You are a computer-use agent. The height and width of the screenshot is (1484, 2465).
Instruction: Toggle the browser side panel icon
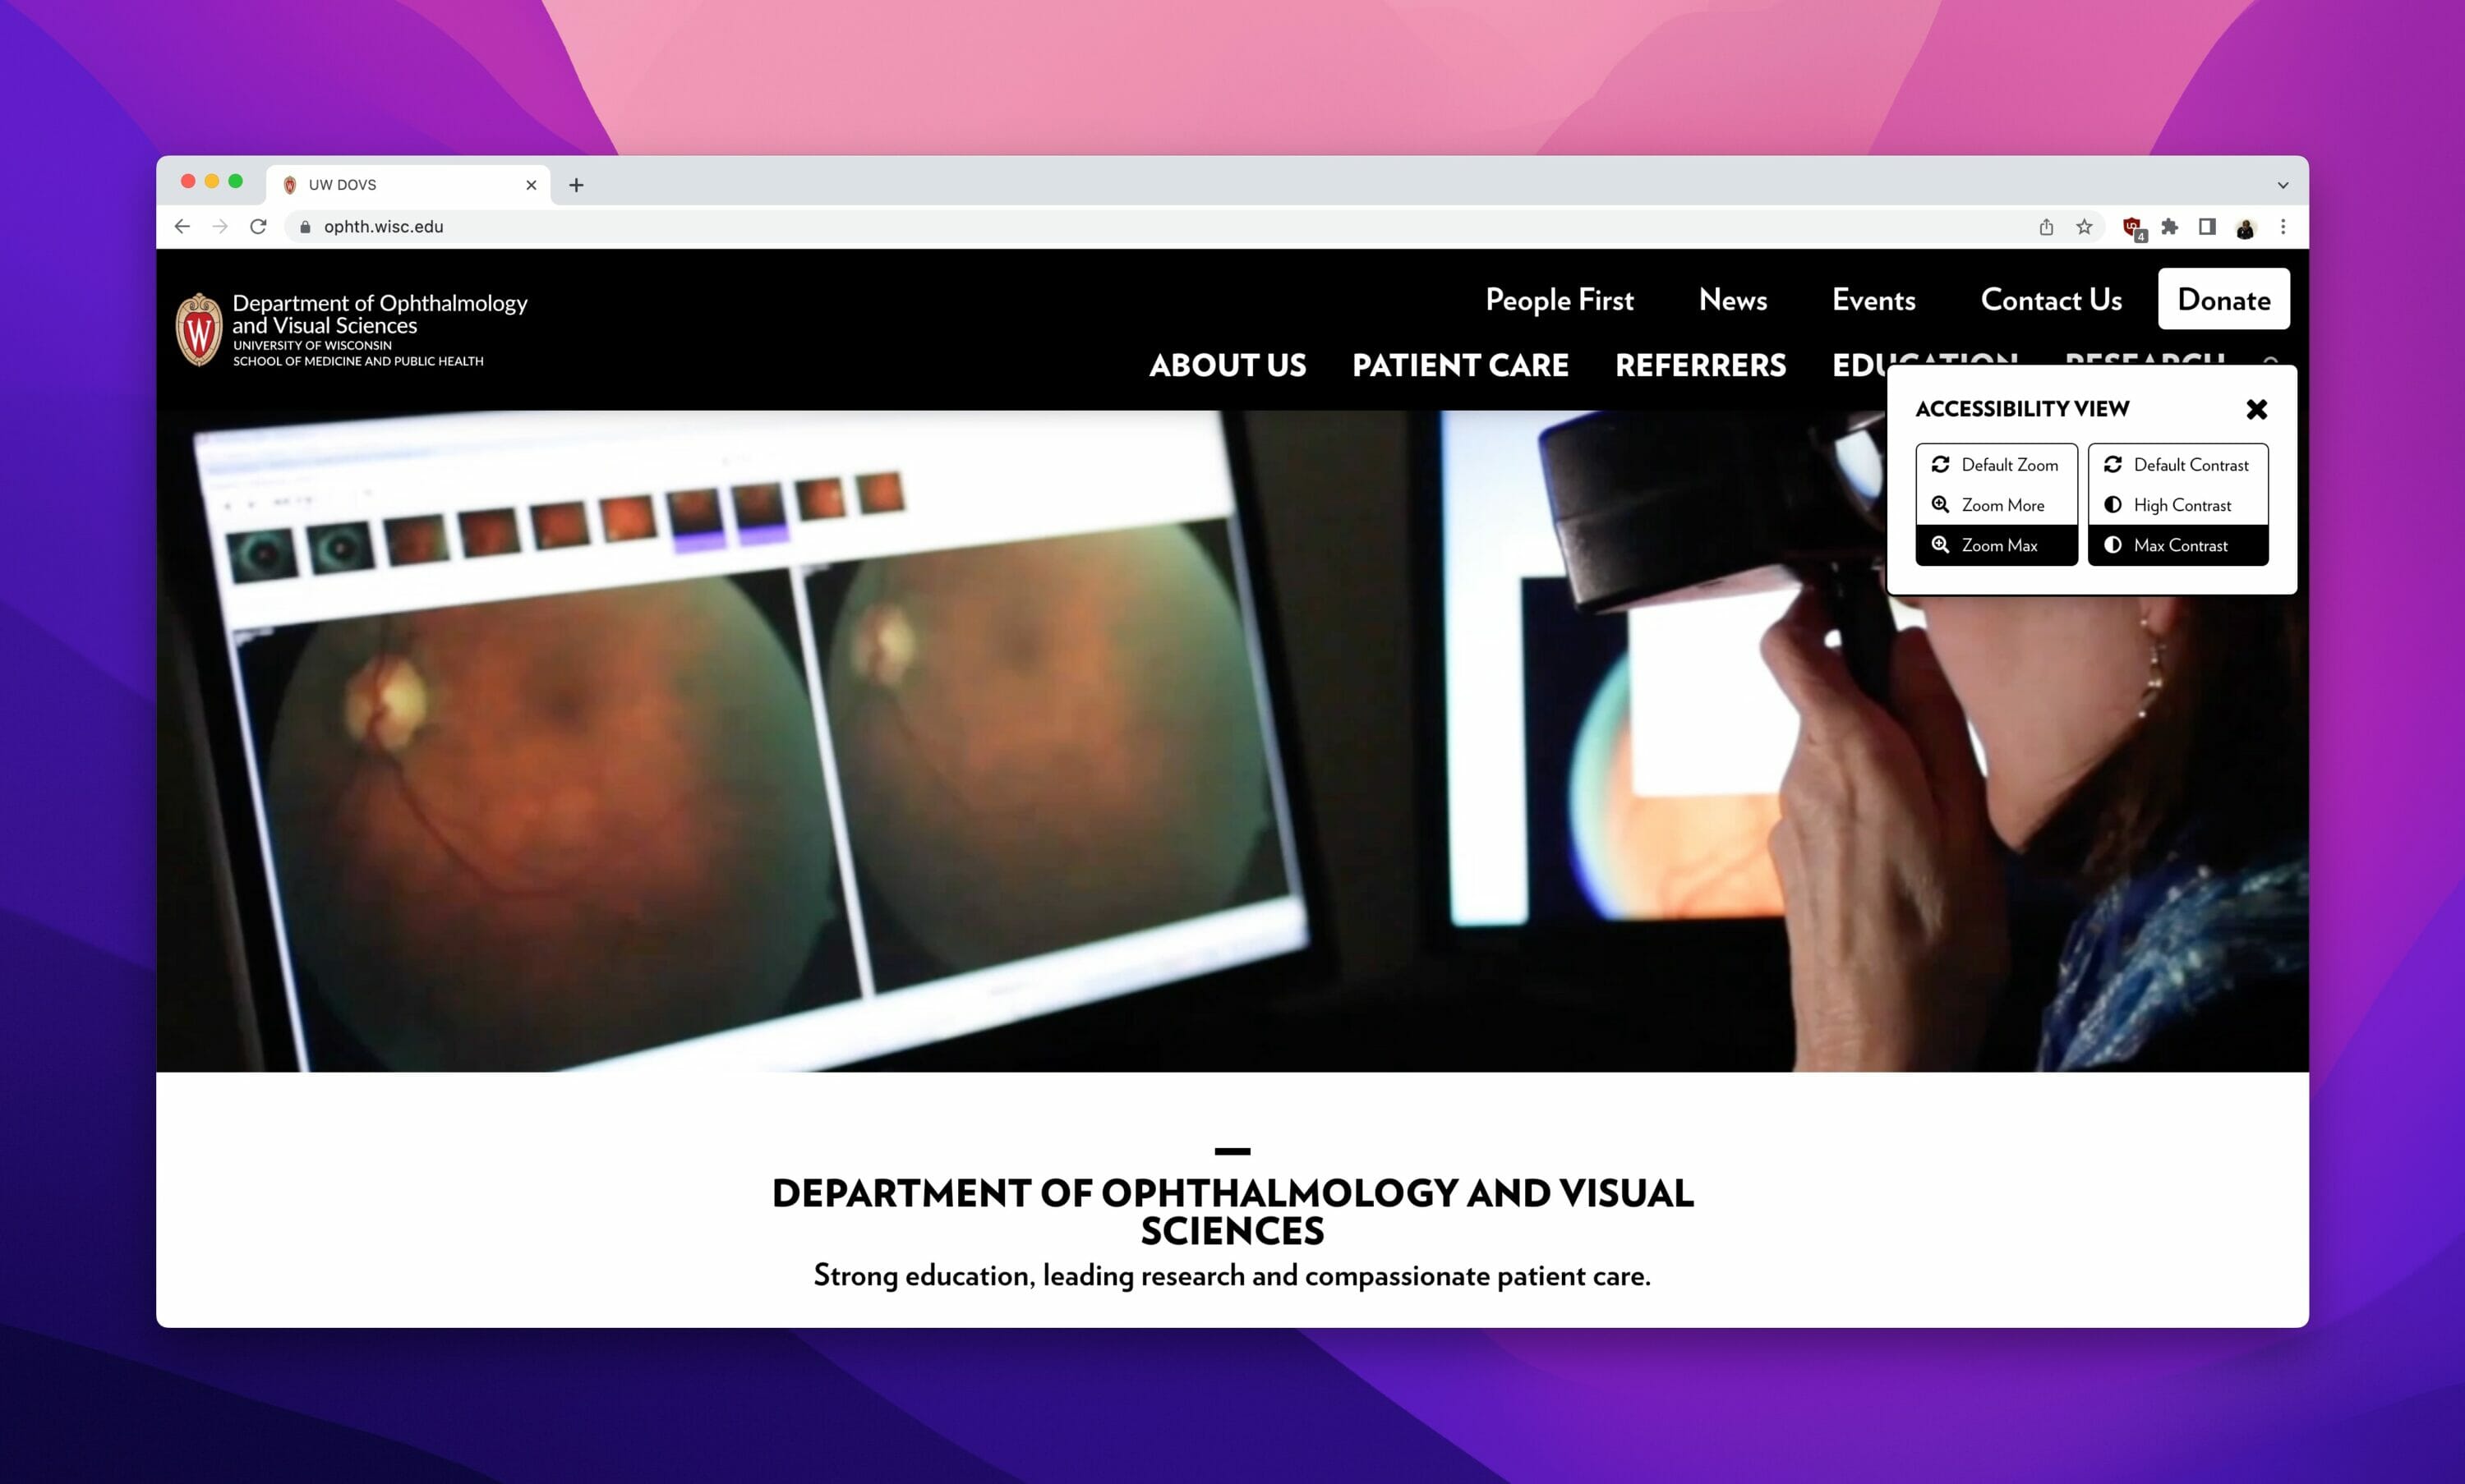click(x=2207, y=227)
